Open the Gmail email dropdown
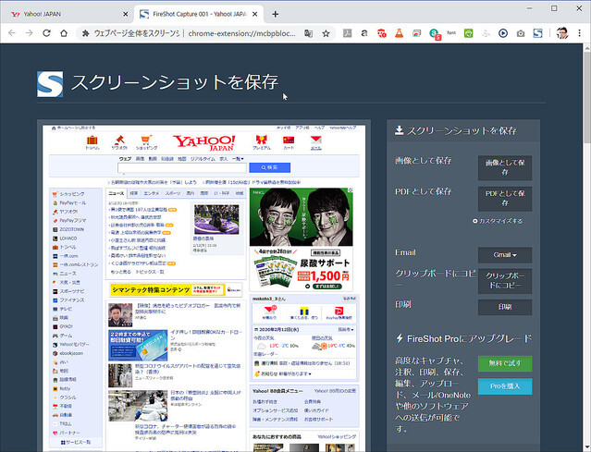This screenshot has height=452, width=591. (x=504, y=255)
